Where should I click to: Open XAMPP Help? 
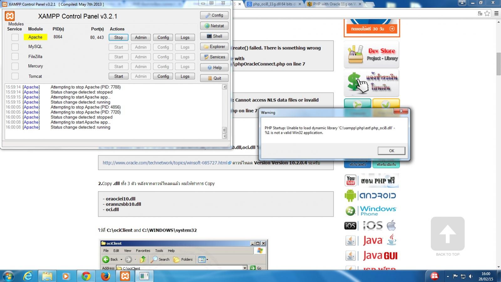click(214, 68)
